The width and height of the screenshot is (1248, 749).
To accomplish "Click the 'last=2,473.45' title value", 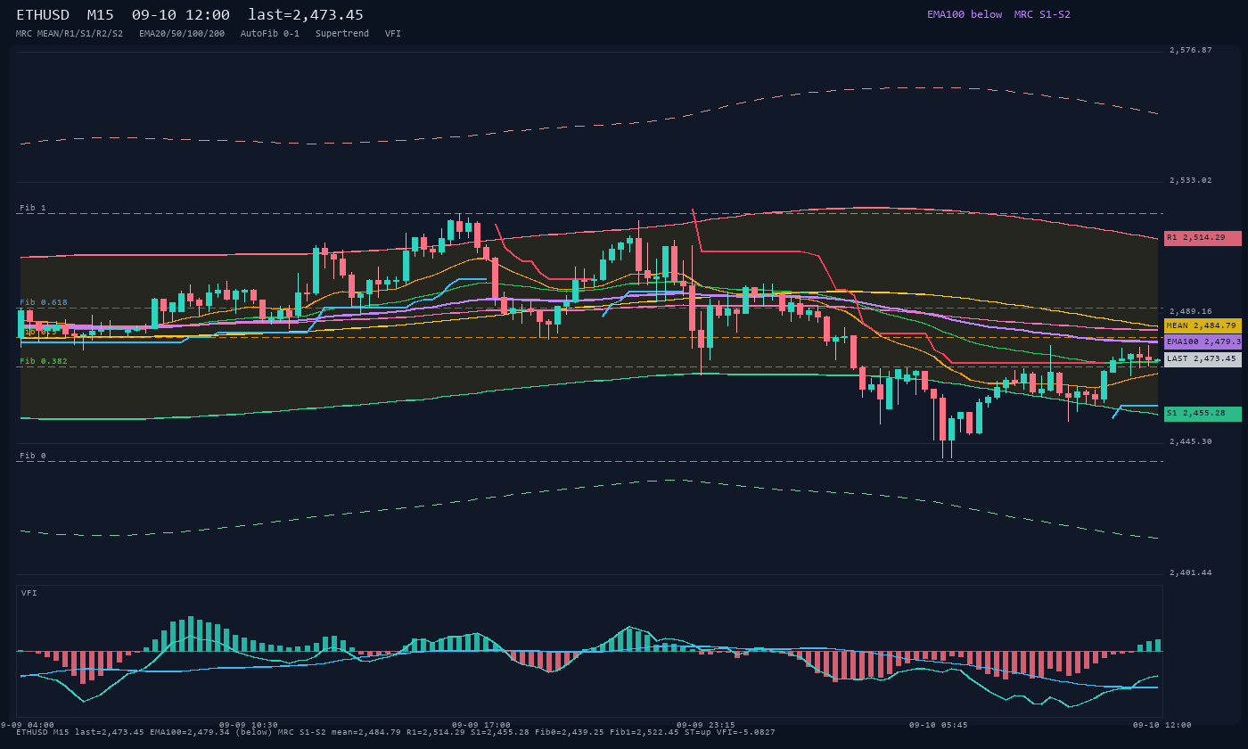I will 306,14.
